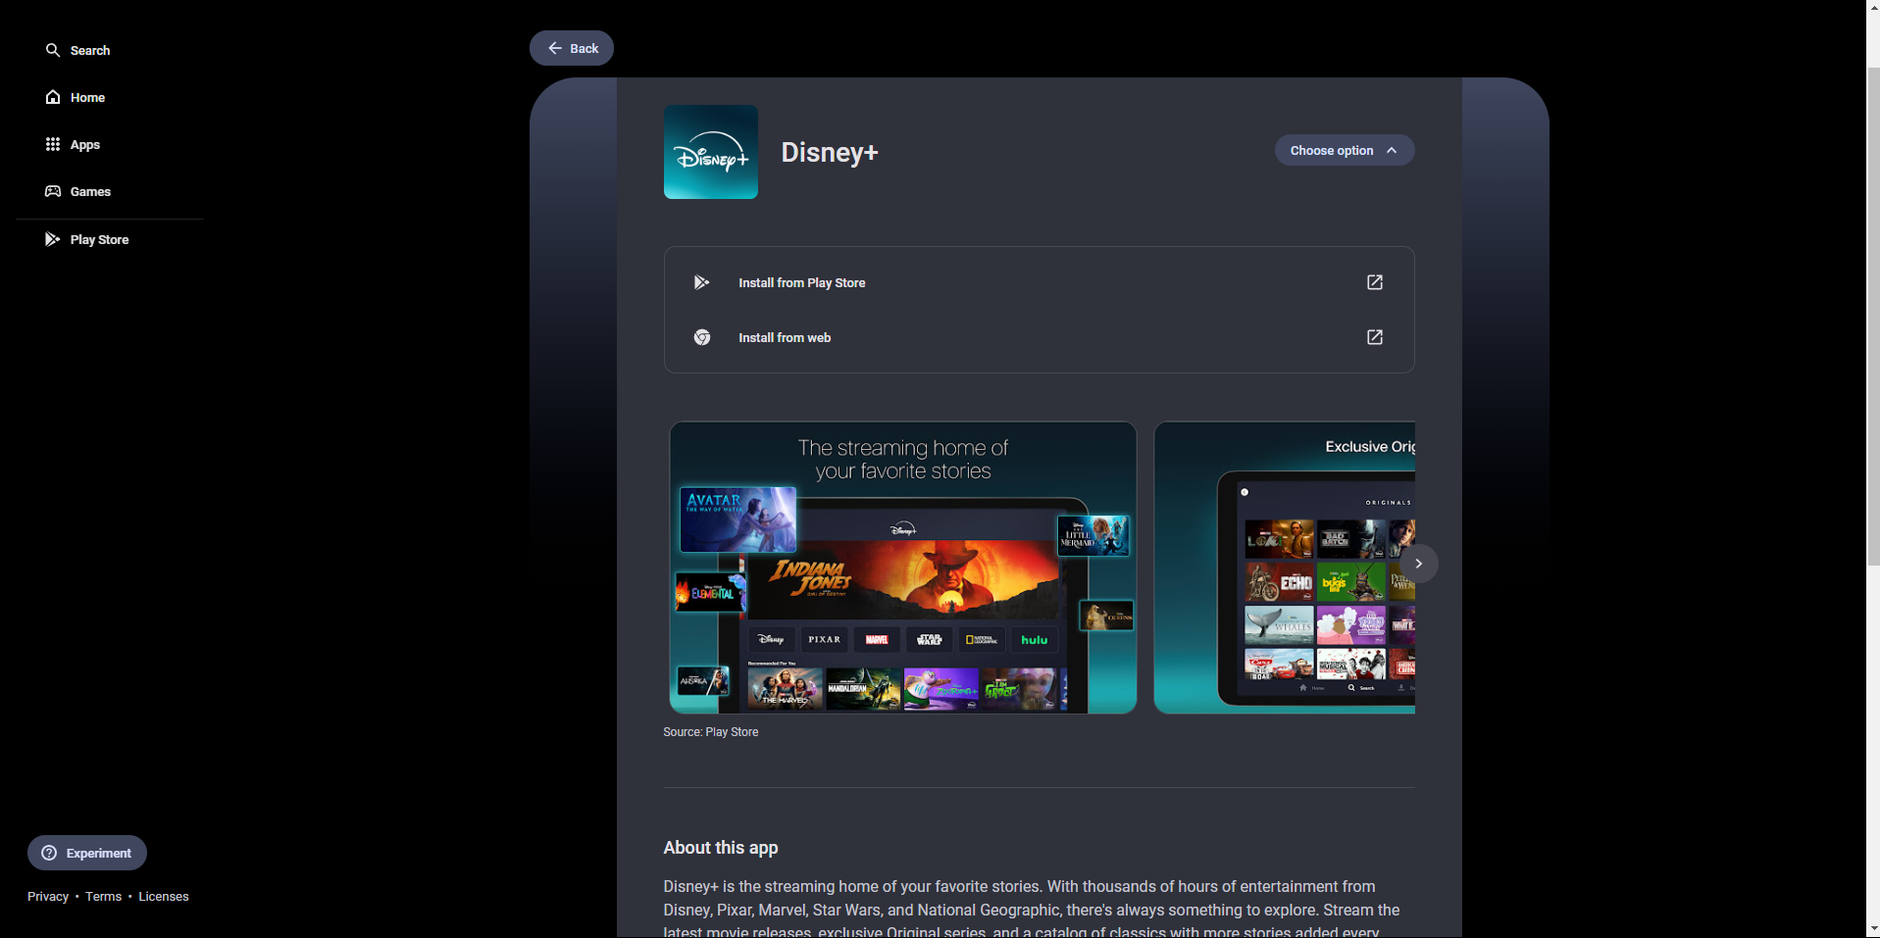Click the Disney+ app title text
Viewport: 1880px width, 938px height.
tap(830, 152)
